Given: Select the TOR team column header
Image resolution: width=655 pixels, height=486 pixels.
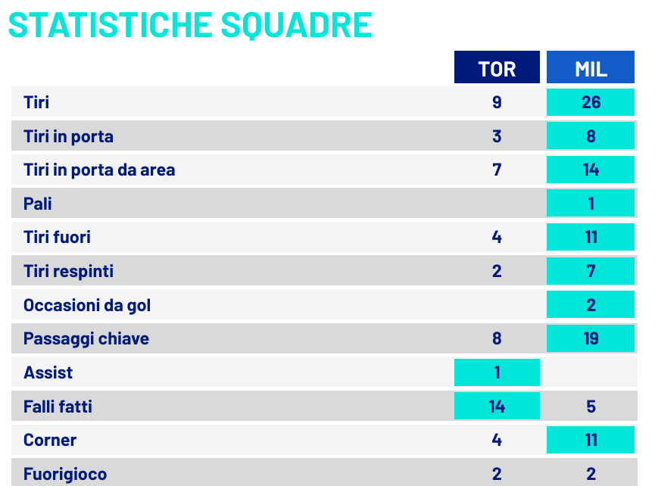Looking at the screenshot, I should (x=497, y=67).
